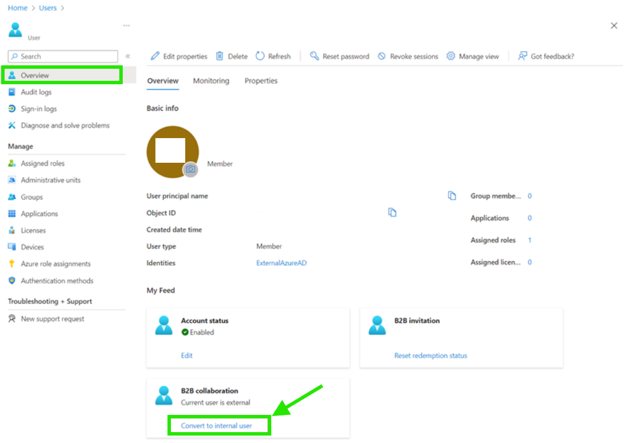628x443 pixels.
Task: Open Group memberships count value
Action: [x=529, y=195]
